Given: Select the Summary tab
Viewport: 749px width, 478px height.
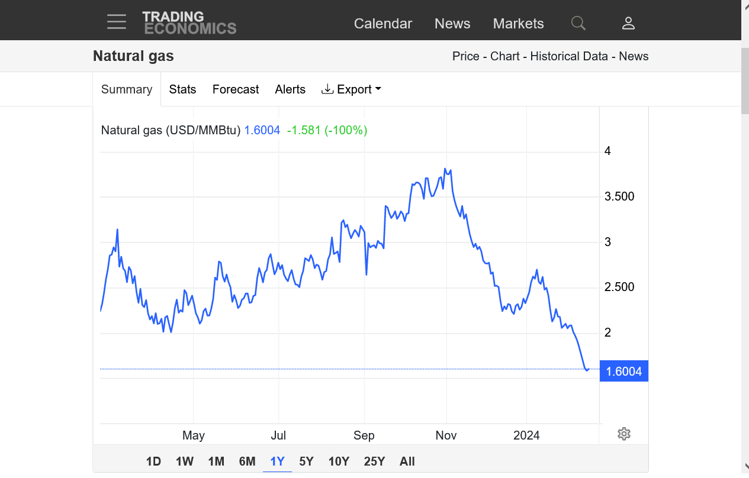Looking at the screenshot, I should 127,89.
